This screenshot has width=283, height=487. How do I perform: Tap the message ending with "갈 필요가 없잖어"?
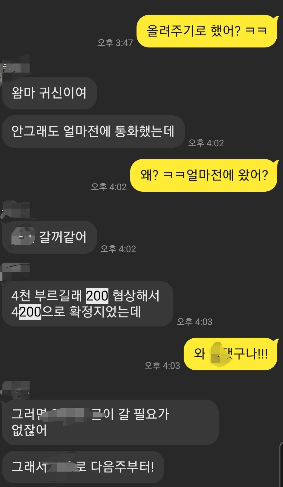(x=110, y=422)
